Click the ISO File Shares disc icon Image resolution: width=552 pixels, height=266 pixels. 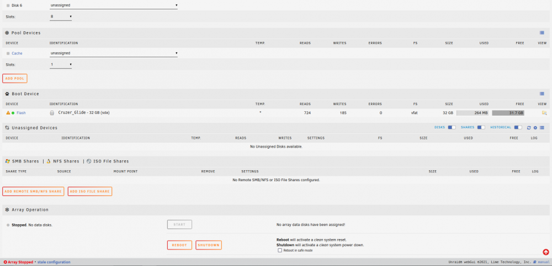click(x=89, y=161)
